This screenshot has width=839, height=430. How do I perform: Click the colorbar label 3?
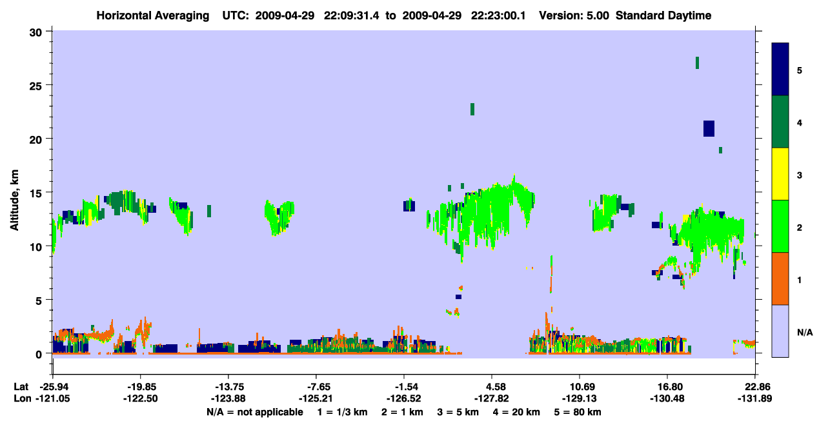(800, 175)
